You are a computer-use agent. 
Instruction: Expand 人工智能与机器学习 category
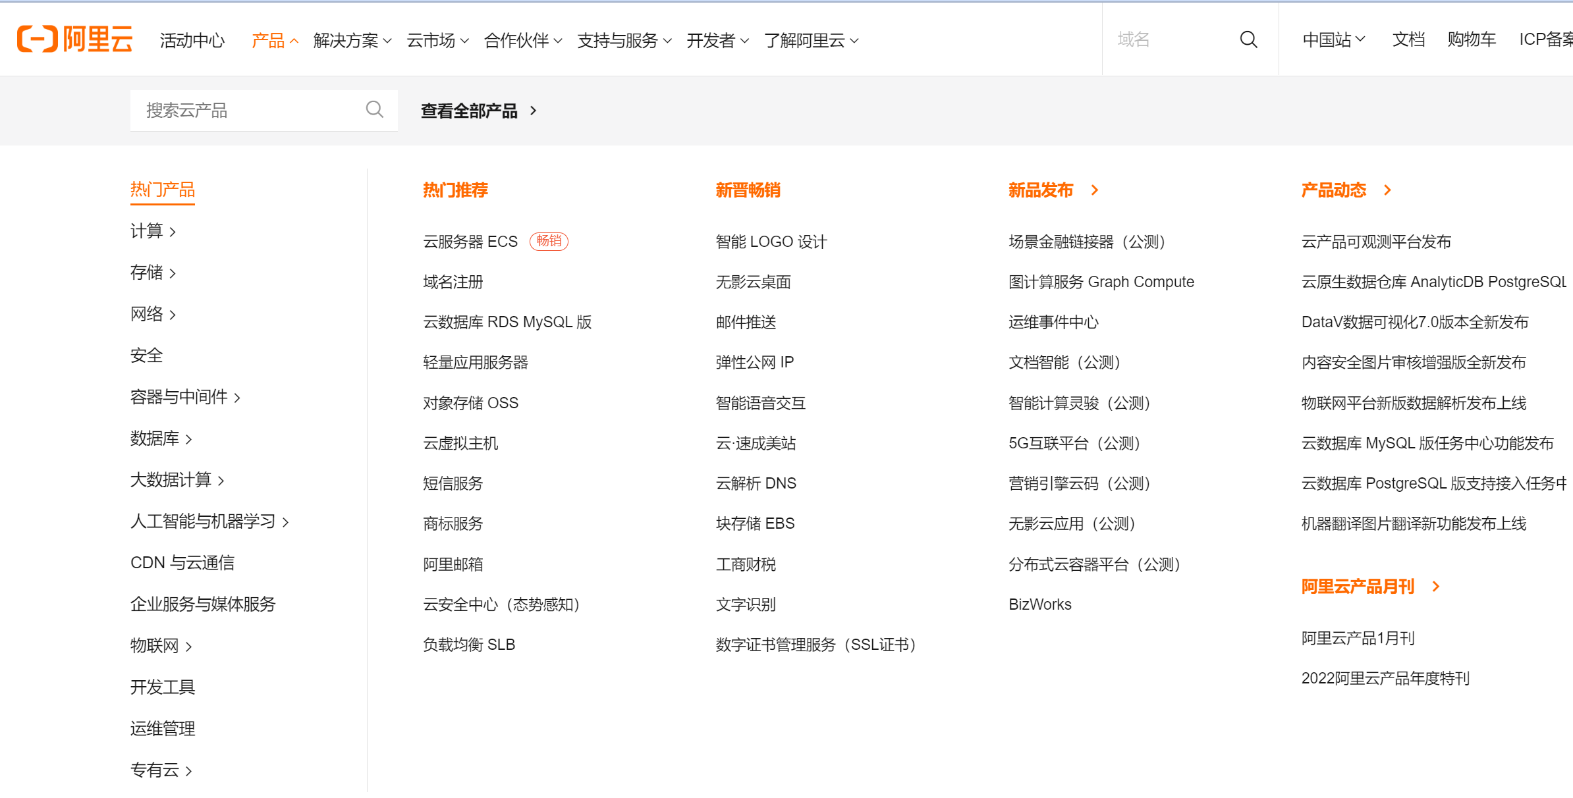pyautogui.click(x=209, y=521)
